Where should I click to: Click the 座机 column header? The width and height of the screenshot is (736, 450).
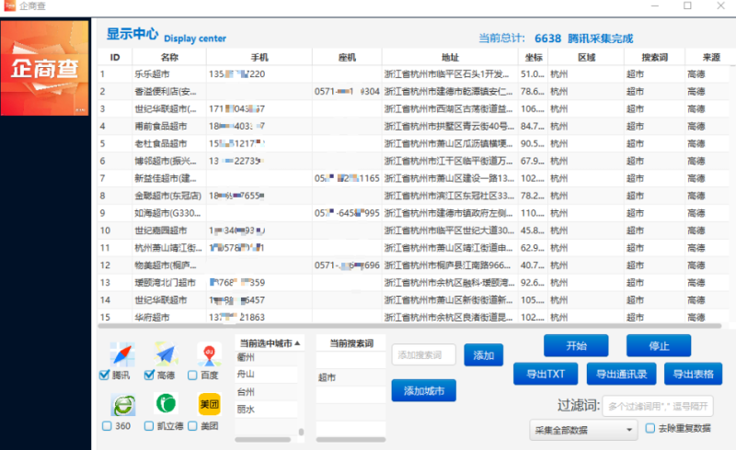(x=347, y=57)
